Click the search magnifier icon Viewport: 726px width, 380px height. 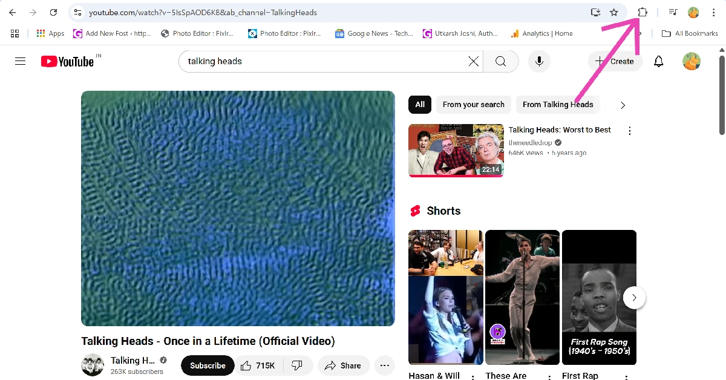(x=501, y=61)
